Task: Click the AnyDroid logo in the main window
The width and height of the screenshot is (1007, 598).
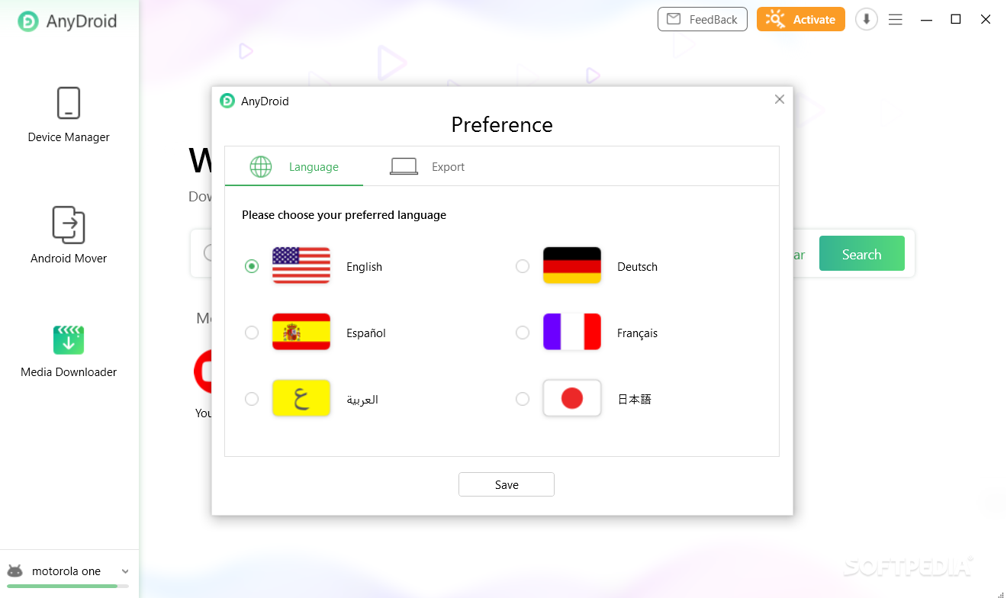Action: (28, 21)
